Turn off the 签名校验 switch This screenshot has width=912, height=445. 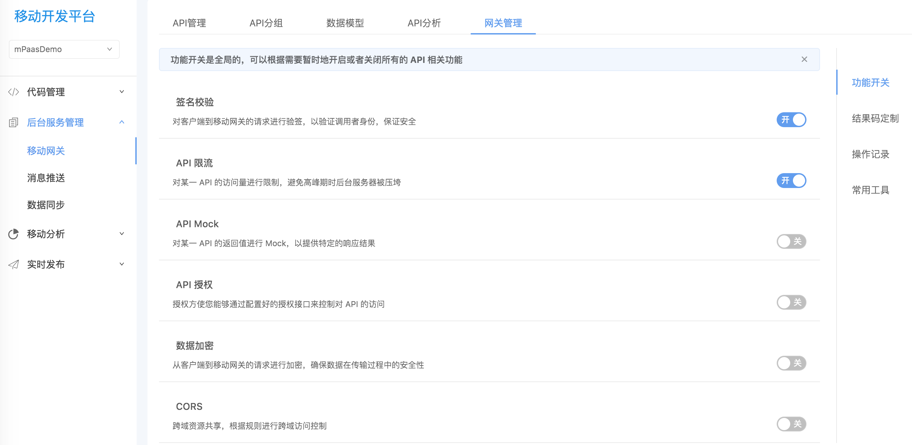pyautogui.click(x=791, y=120)
